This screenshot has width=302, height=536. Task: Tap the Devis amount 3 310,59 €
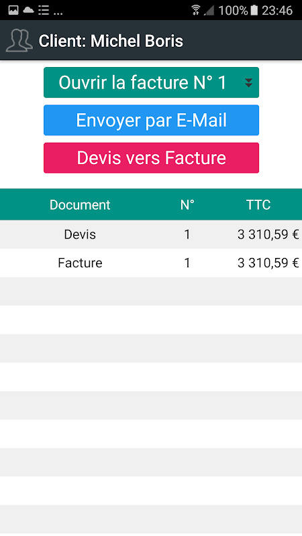pyautogui.click(x=268, y=234)
